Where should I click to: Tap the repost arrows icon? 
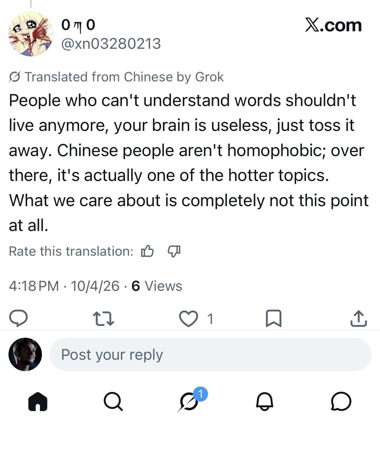[x=104, y=319]
